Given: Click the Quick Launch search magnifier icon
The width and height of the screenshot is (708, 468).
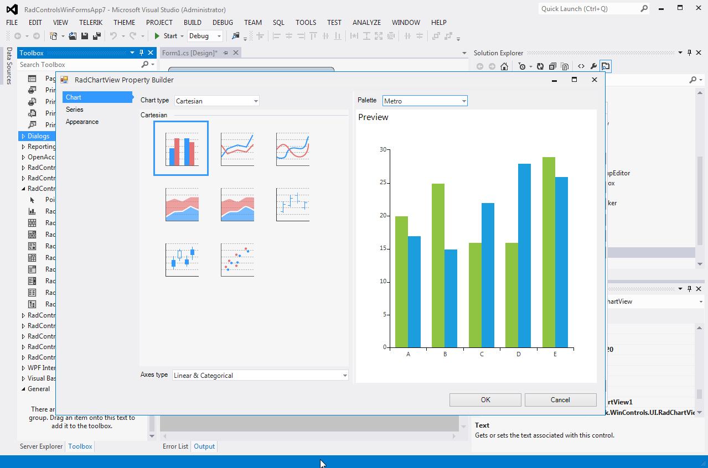Looking at the screenshot, I should tap(644, 9).
